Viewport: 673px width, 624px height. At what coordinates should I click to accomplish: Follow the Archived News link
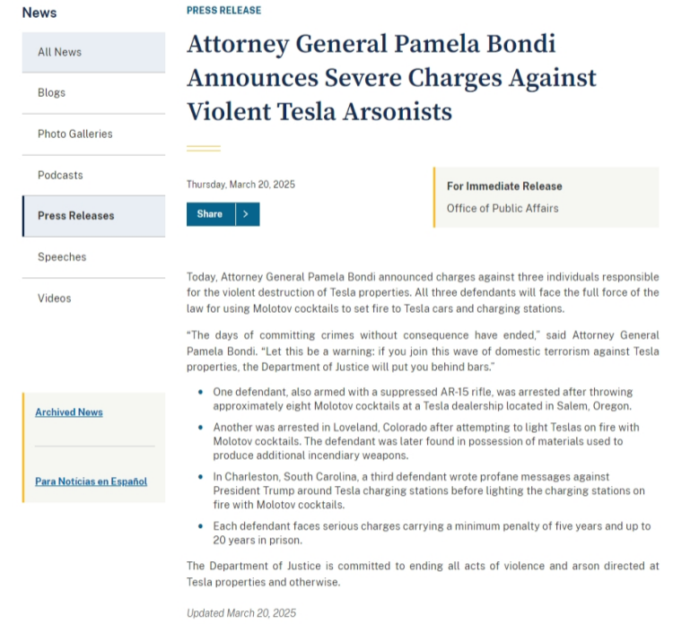point(69,412)
